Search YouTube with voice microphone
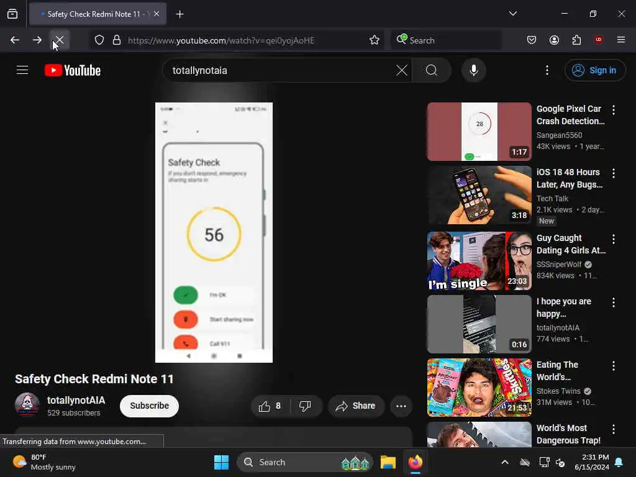The height and width of the screenshot is (477, 636). [x=473, y=70]
